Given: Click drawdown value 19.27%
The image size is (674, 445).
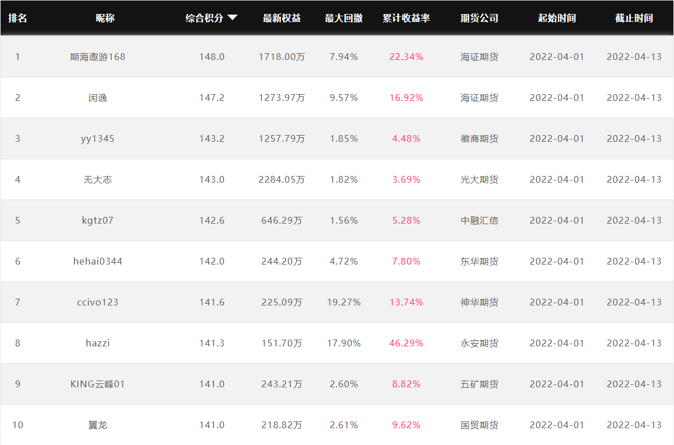Looking at the screenshot, I should click(344, 302).
